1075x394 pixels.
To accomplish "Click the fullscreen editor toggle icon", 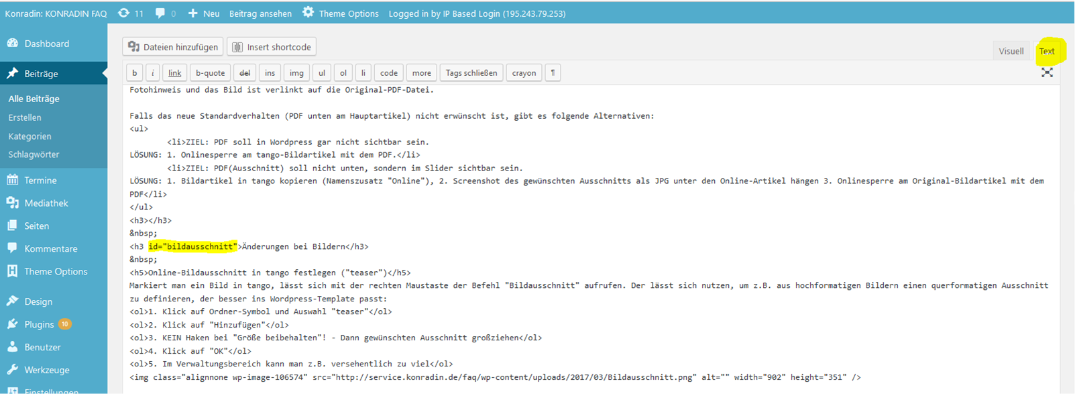I will [x=1047, y=72].
